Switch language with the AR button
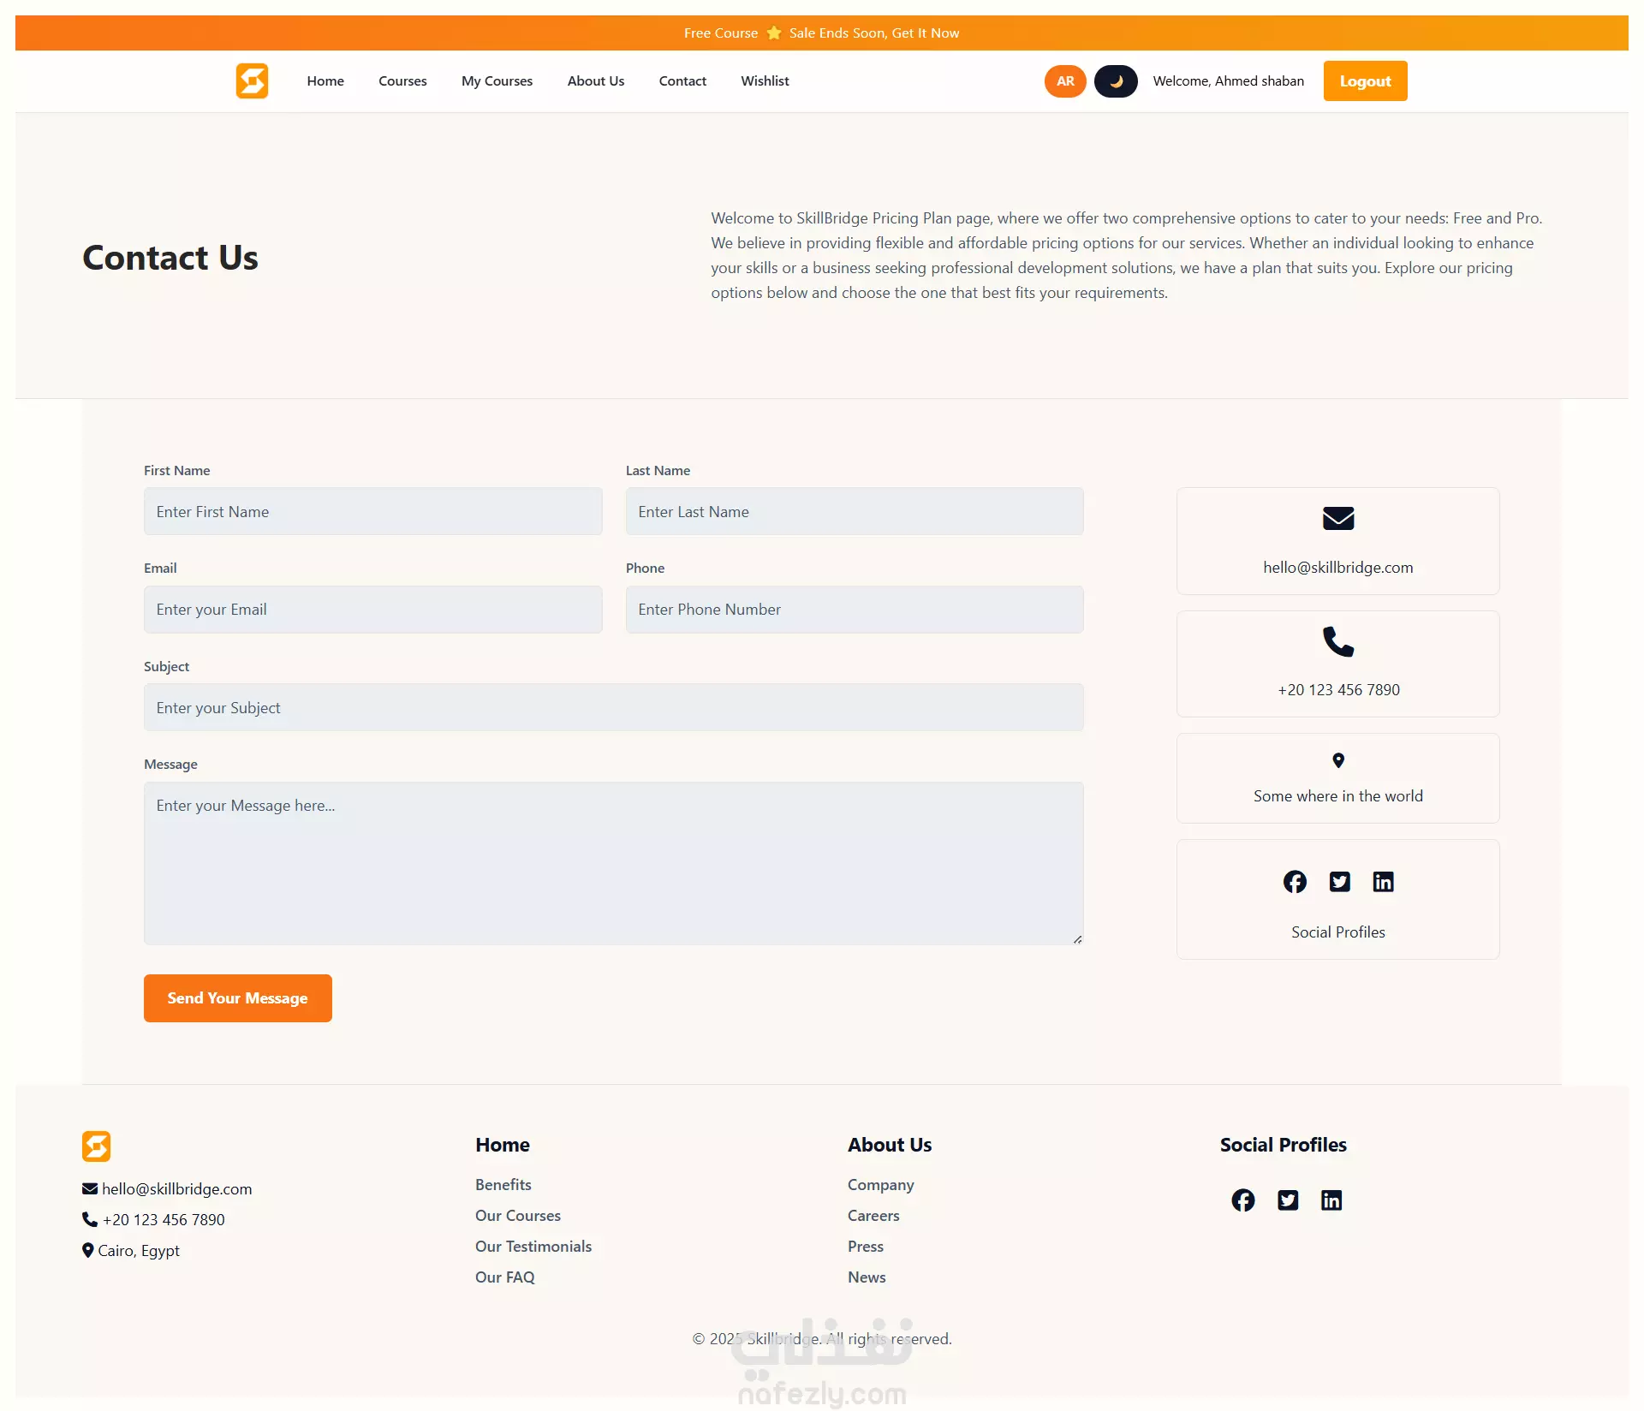Viewport: 1644px width, 1411px height. (1064, 81)
